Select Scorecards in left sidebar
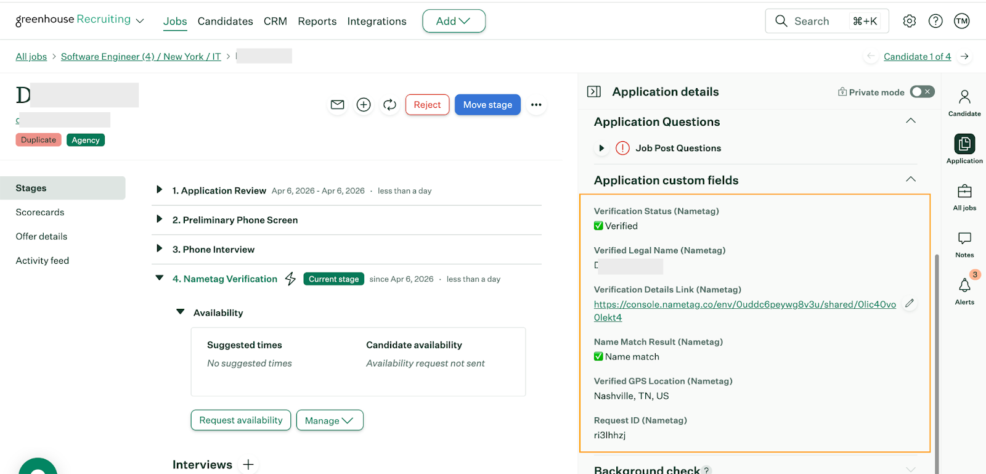 coord(40,212)
